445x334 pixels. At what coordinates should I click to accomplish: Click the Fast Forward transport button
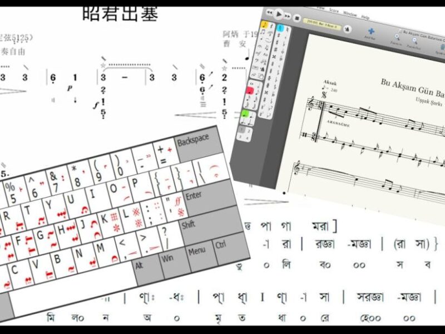pyautogui.click(x=288, y=16)
